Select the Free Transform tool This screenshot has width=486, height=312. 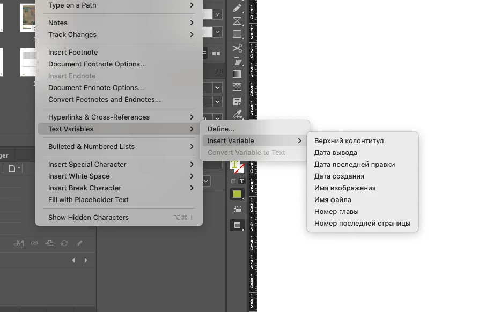(x=237, y=61)
